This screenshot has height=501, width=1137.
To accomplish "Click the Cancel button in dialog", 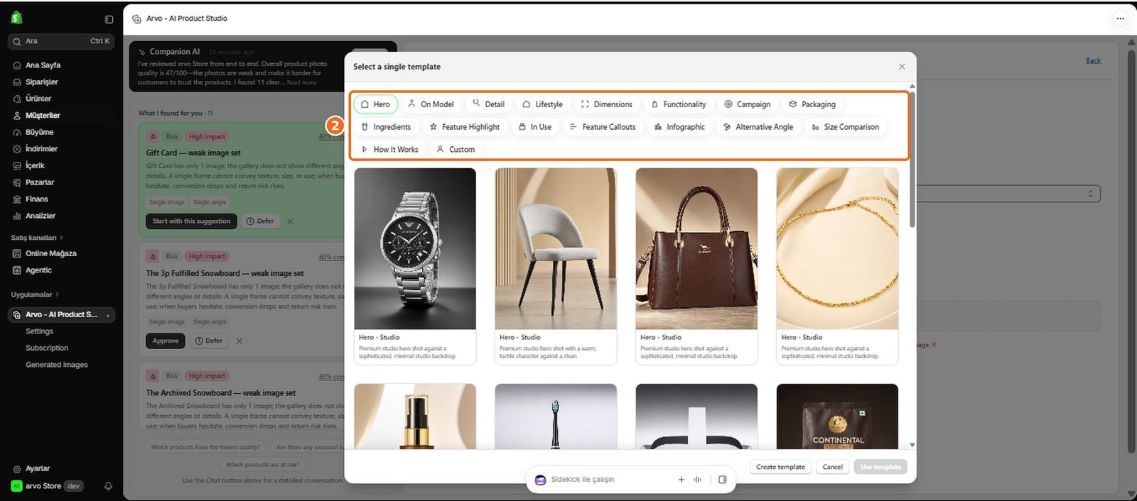I will 832,467.
